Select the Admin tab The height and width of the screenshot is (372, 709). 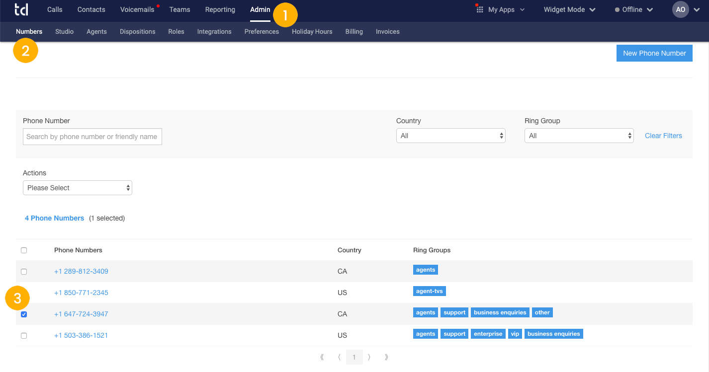point(260,9)
